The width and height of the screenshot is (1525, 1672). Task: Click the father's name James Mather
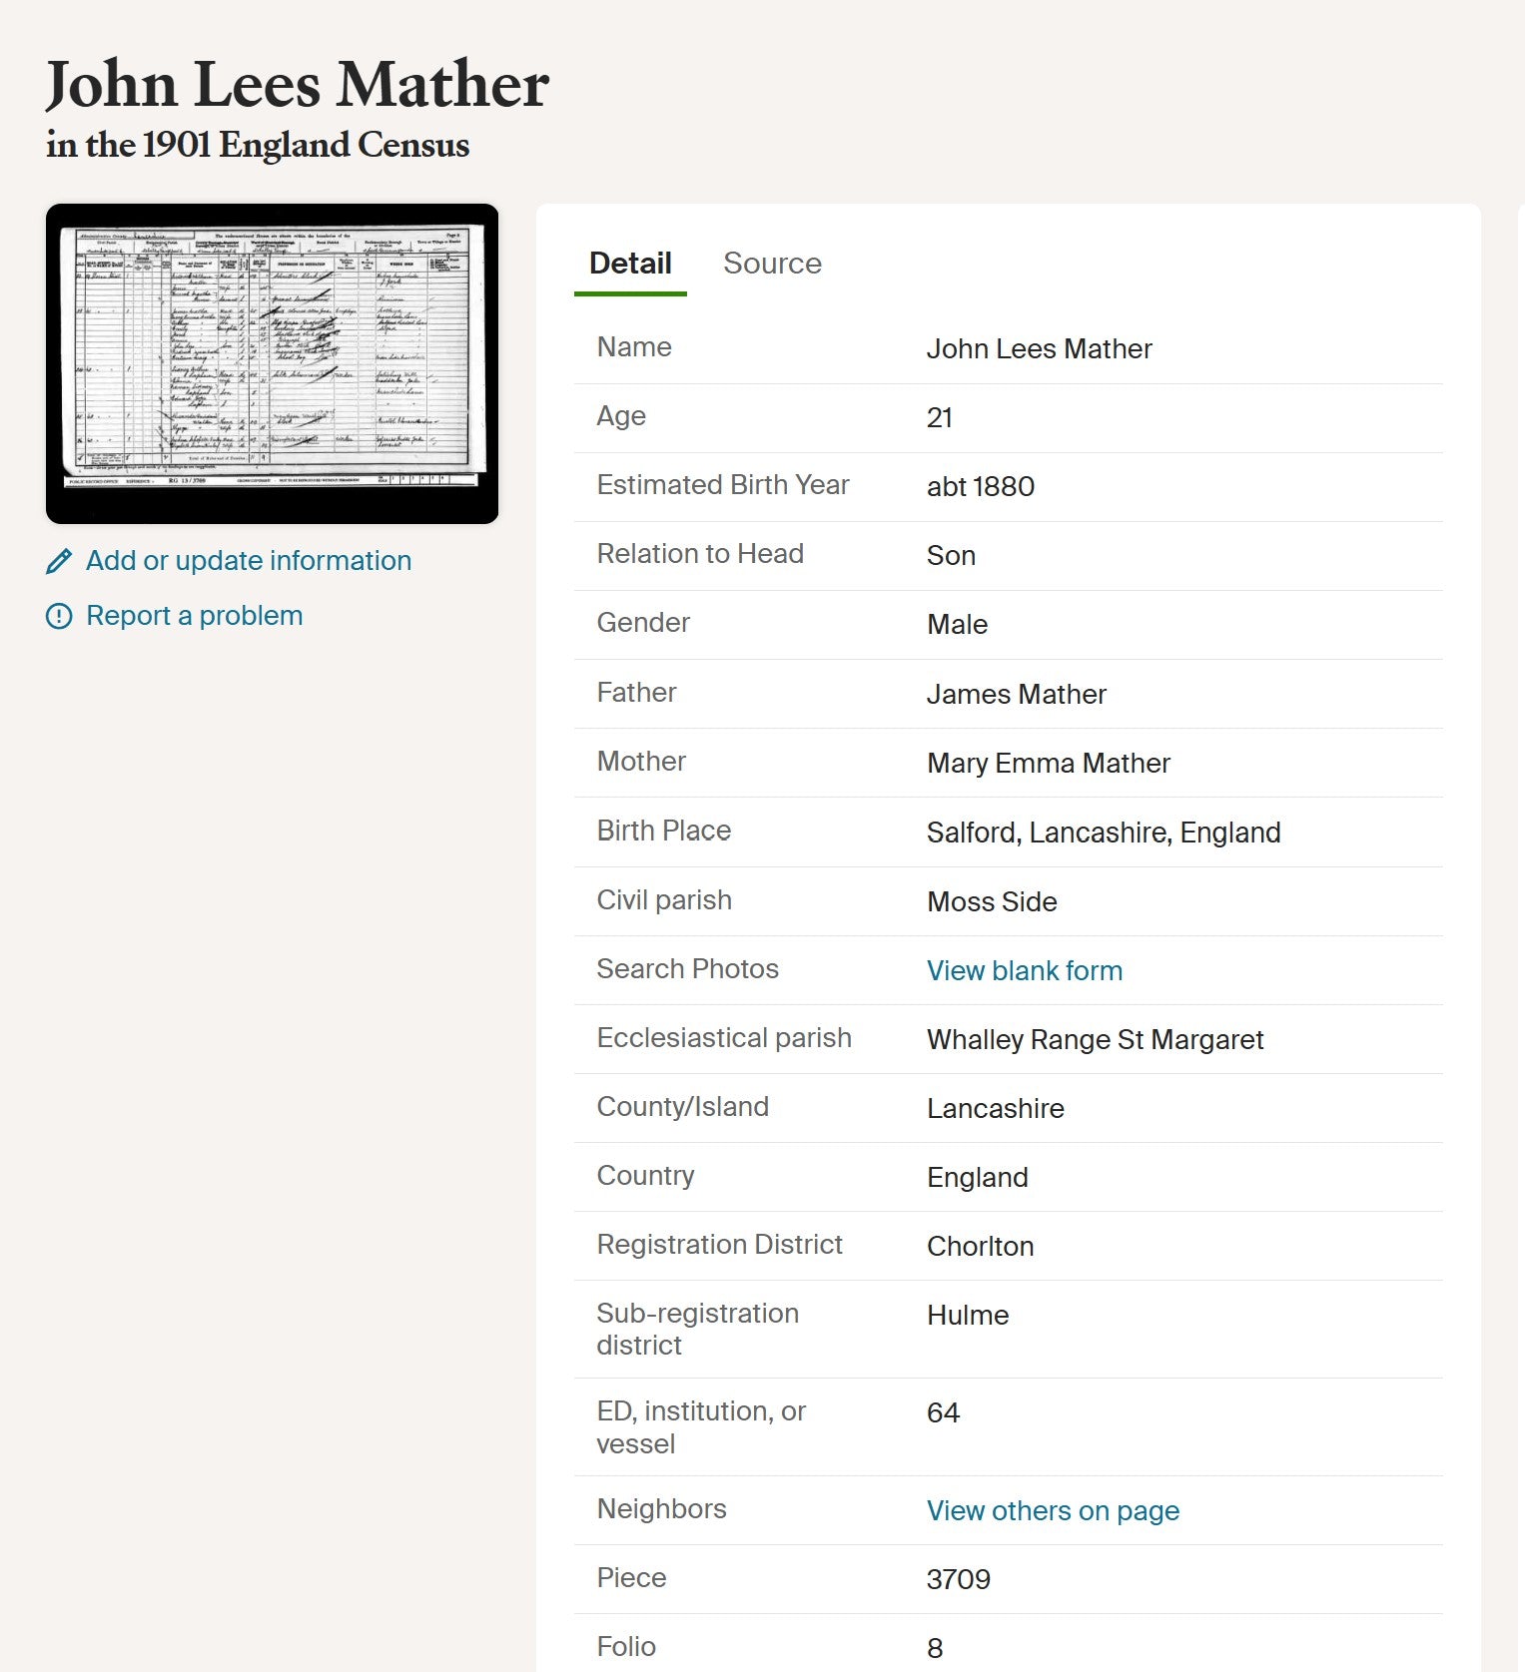pos(1016,695)
